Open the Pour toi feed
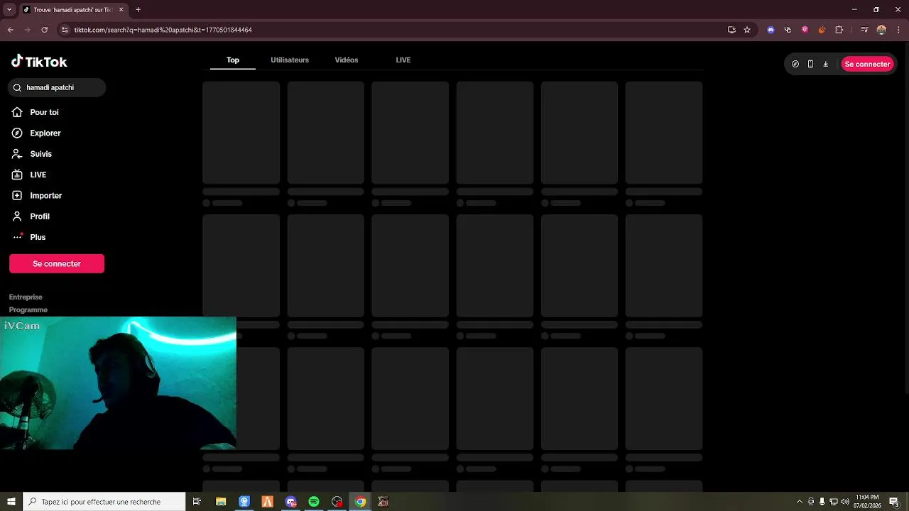This screenshot has width=909, height=511. click(x=35, y=112)
